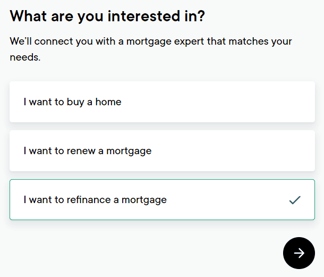This screenshot has height=277, width=324.
Task: Click the checkmark on the refinance option
Action: pos(295,200)
